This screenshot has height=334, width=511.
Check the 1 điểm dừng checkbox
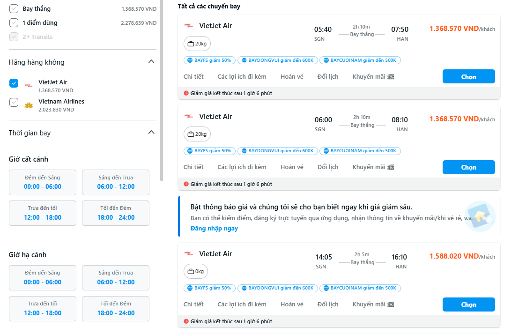pyautogui.click(x=13, y=22)
